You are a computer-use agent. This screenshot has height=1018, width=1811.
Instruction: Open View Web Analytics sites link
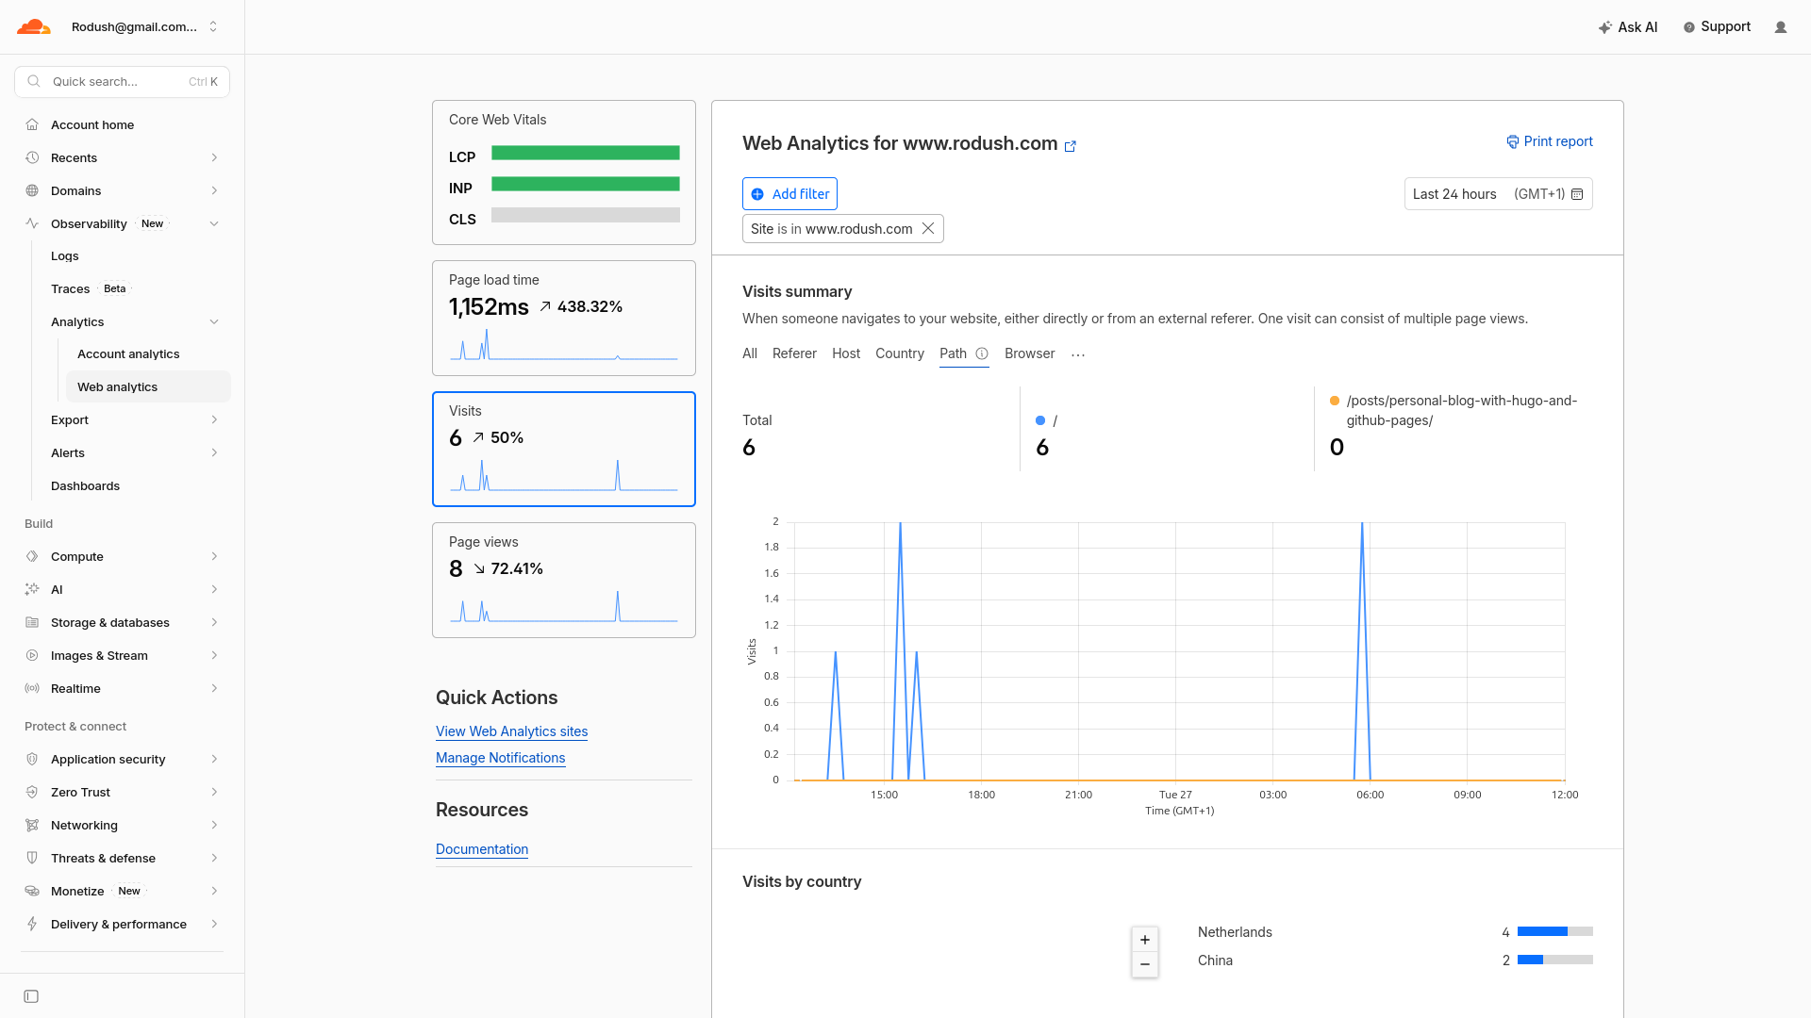pyautogui.click(x=511, y=731)
